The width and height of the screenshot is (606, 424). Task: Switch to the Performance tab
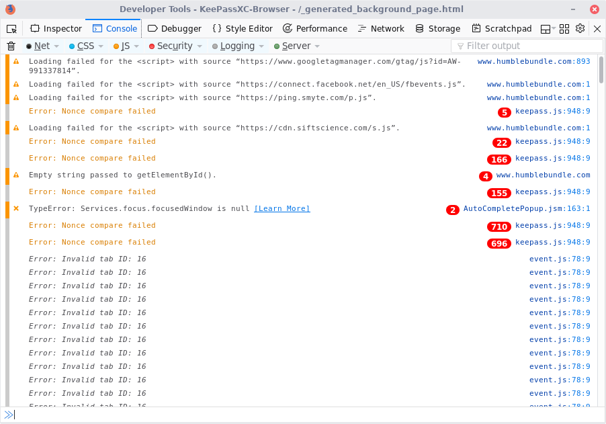click(315, 29)
